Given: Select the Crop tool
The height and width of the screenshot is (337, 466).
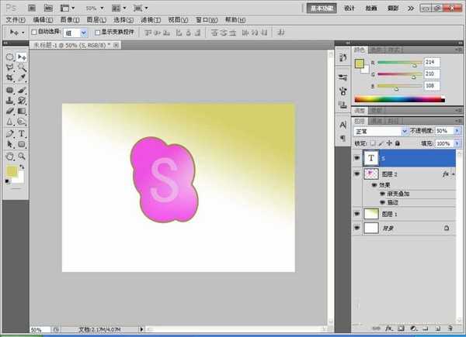Looking at the screenshot, I should [10, 78].
